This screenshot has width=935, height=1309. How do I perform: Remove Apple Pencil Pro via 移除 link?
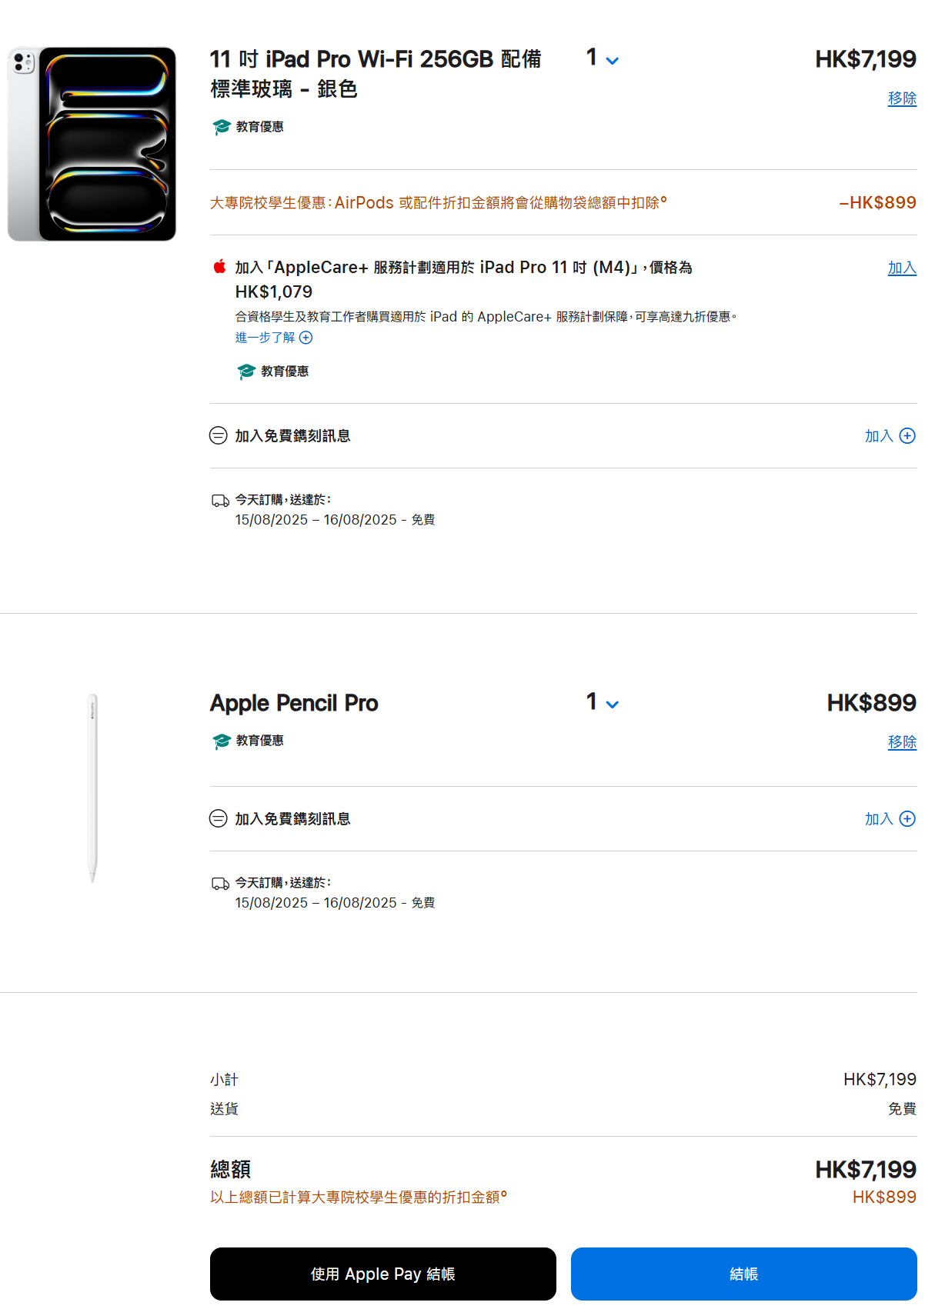tap(902, 742)
